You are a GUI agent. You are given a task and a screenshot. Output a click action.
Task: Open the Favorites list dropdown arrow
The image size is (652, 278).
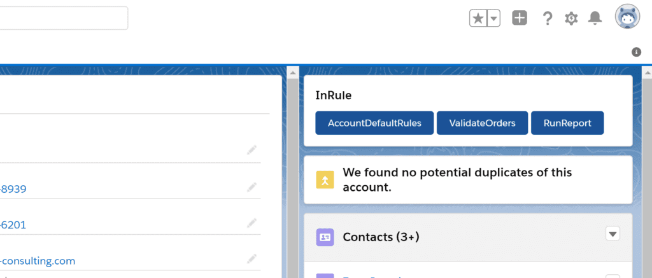(493, 18)
